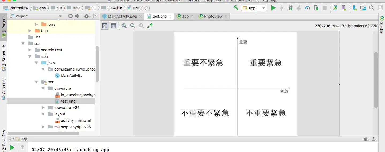Open the Project Structure icon
The image size is (385, 152).
pyautogui.click(x=363, y=8)
